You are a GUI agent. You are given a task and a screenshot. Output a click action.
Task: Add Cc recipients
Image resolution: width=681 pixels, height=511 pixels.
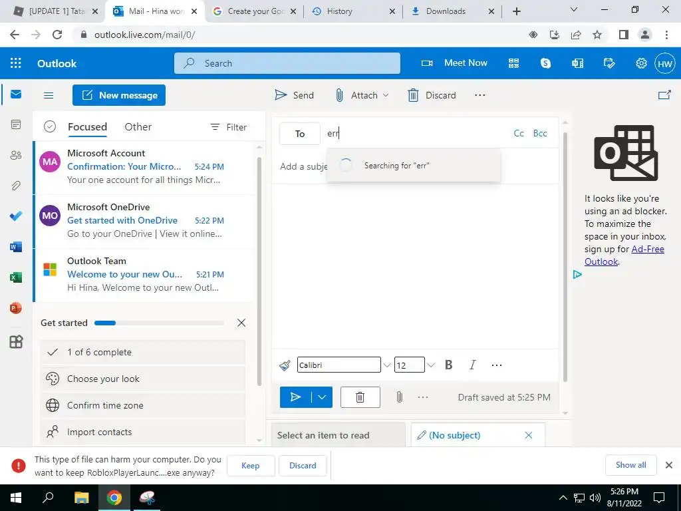[x=519, y=133]
